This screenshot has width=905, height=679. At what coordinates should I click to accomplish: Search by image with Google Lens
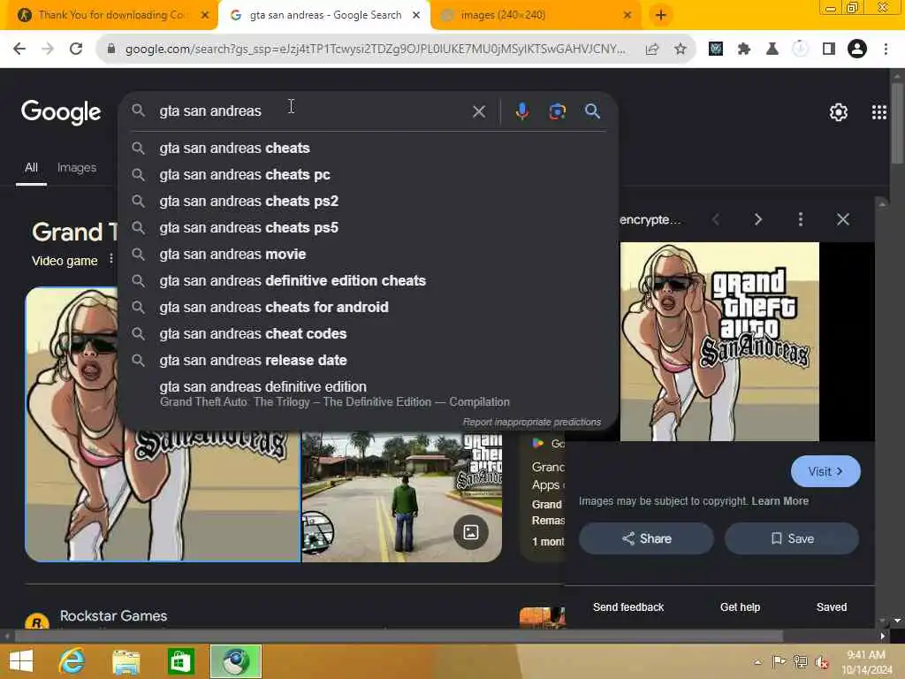[x=557, y=111]
